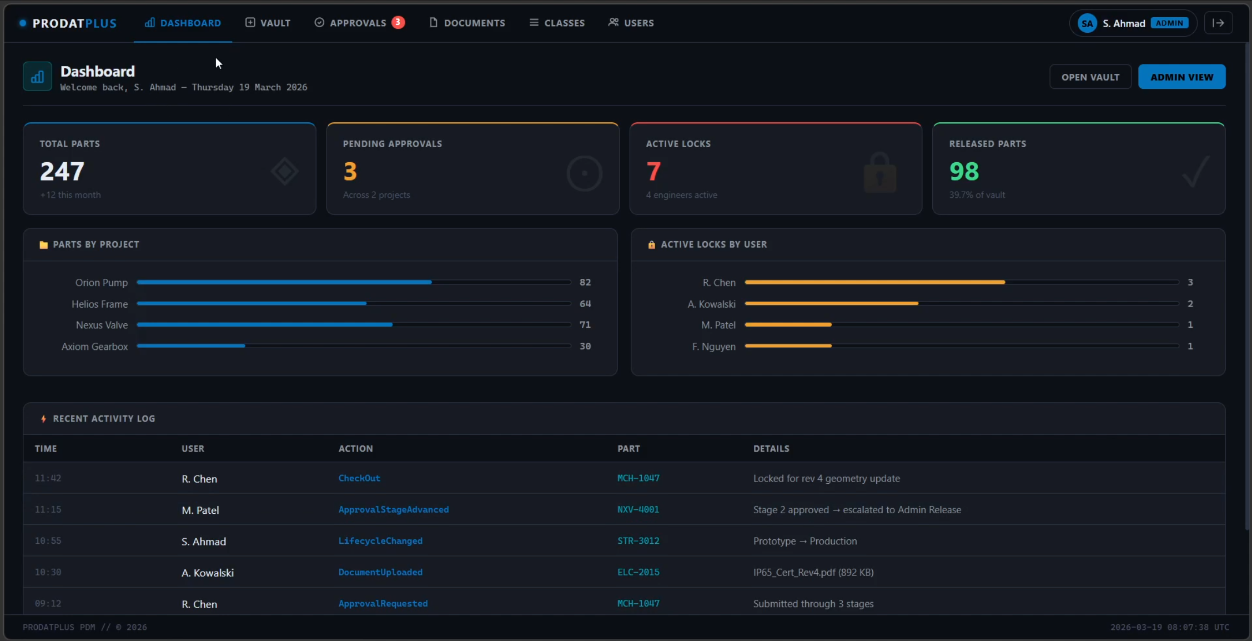
Task: Click the approvals notification badge
Action: coord(398,22)
